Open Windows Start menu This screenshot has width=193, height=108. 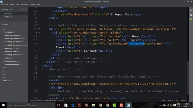coord(3,105)
